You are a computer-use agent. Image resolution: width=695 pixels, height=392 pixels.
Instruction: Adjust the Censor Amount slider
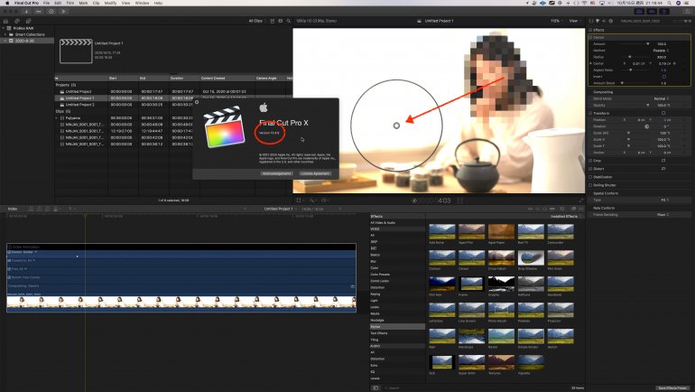[x=647, y=43]
